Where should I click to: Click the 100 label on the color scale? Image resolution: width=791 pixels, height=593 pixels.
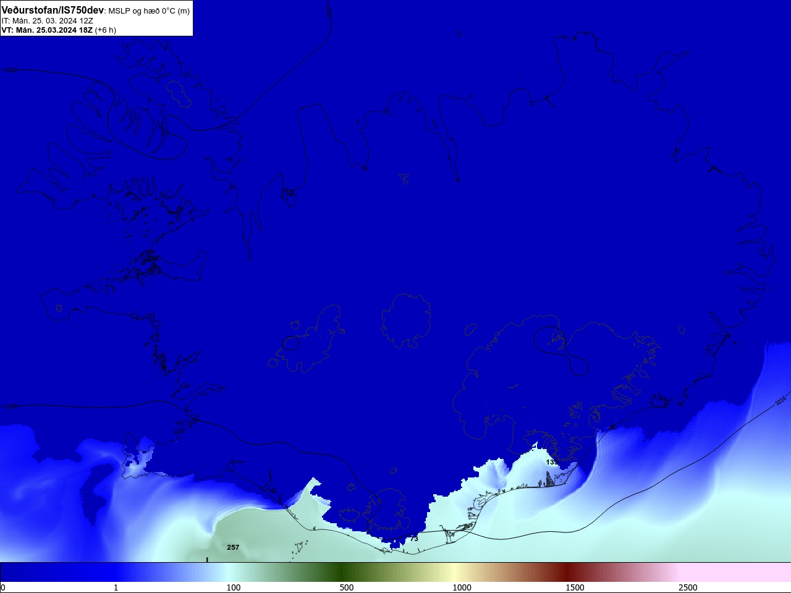pos(234,587)
